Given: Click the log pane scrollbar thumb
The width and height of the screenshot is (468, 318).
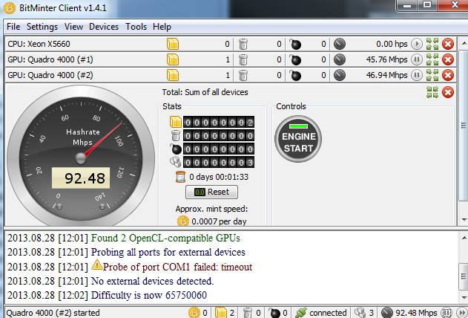Looking at the screenshot, I should point(464,276).
